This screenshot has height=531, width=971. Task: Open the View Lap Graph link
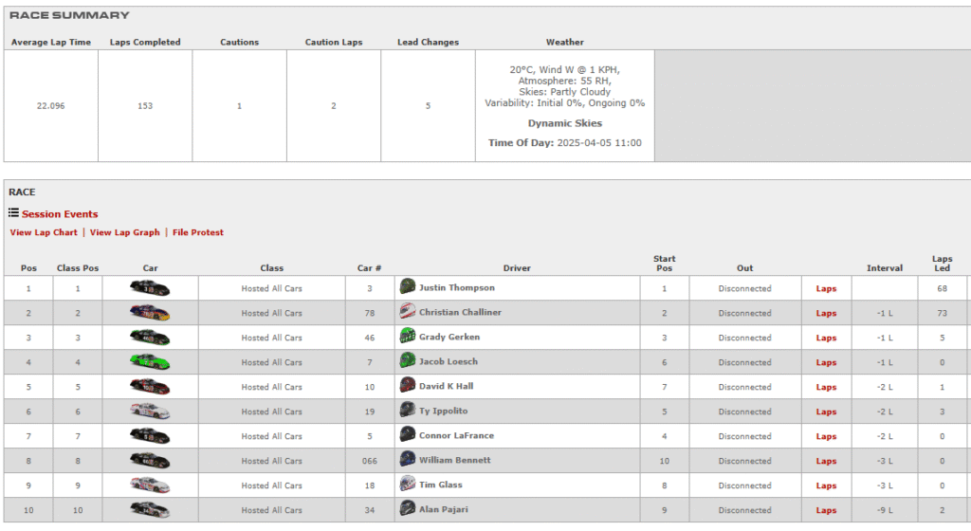coord(124,232)
